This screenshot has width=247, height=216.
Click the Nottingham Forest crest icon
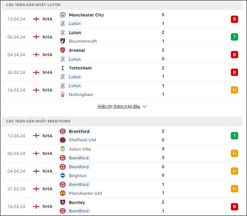point(63,94)
